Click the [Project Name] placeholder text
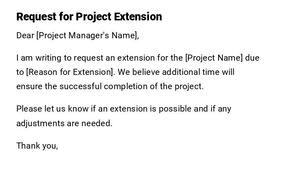Screen dimensions: 285x171 214,58
